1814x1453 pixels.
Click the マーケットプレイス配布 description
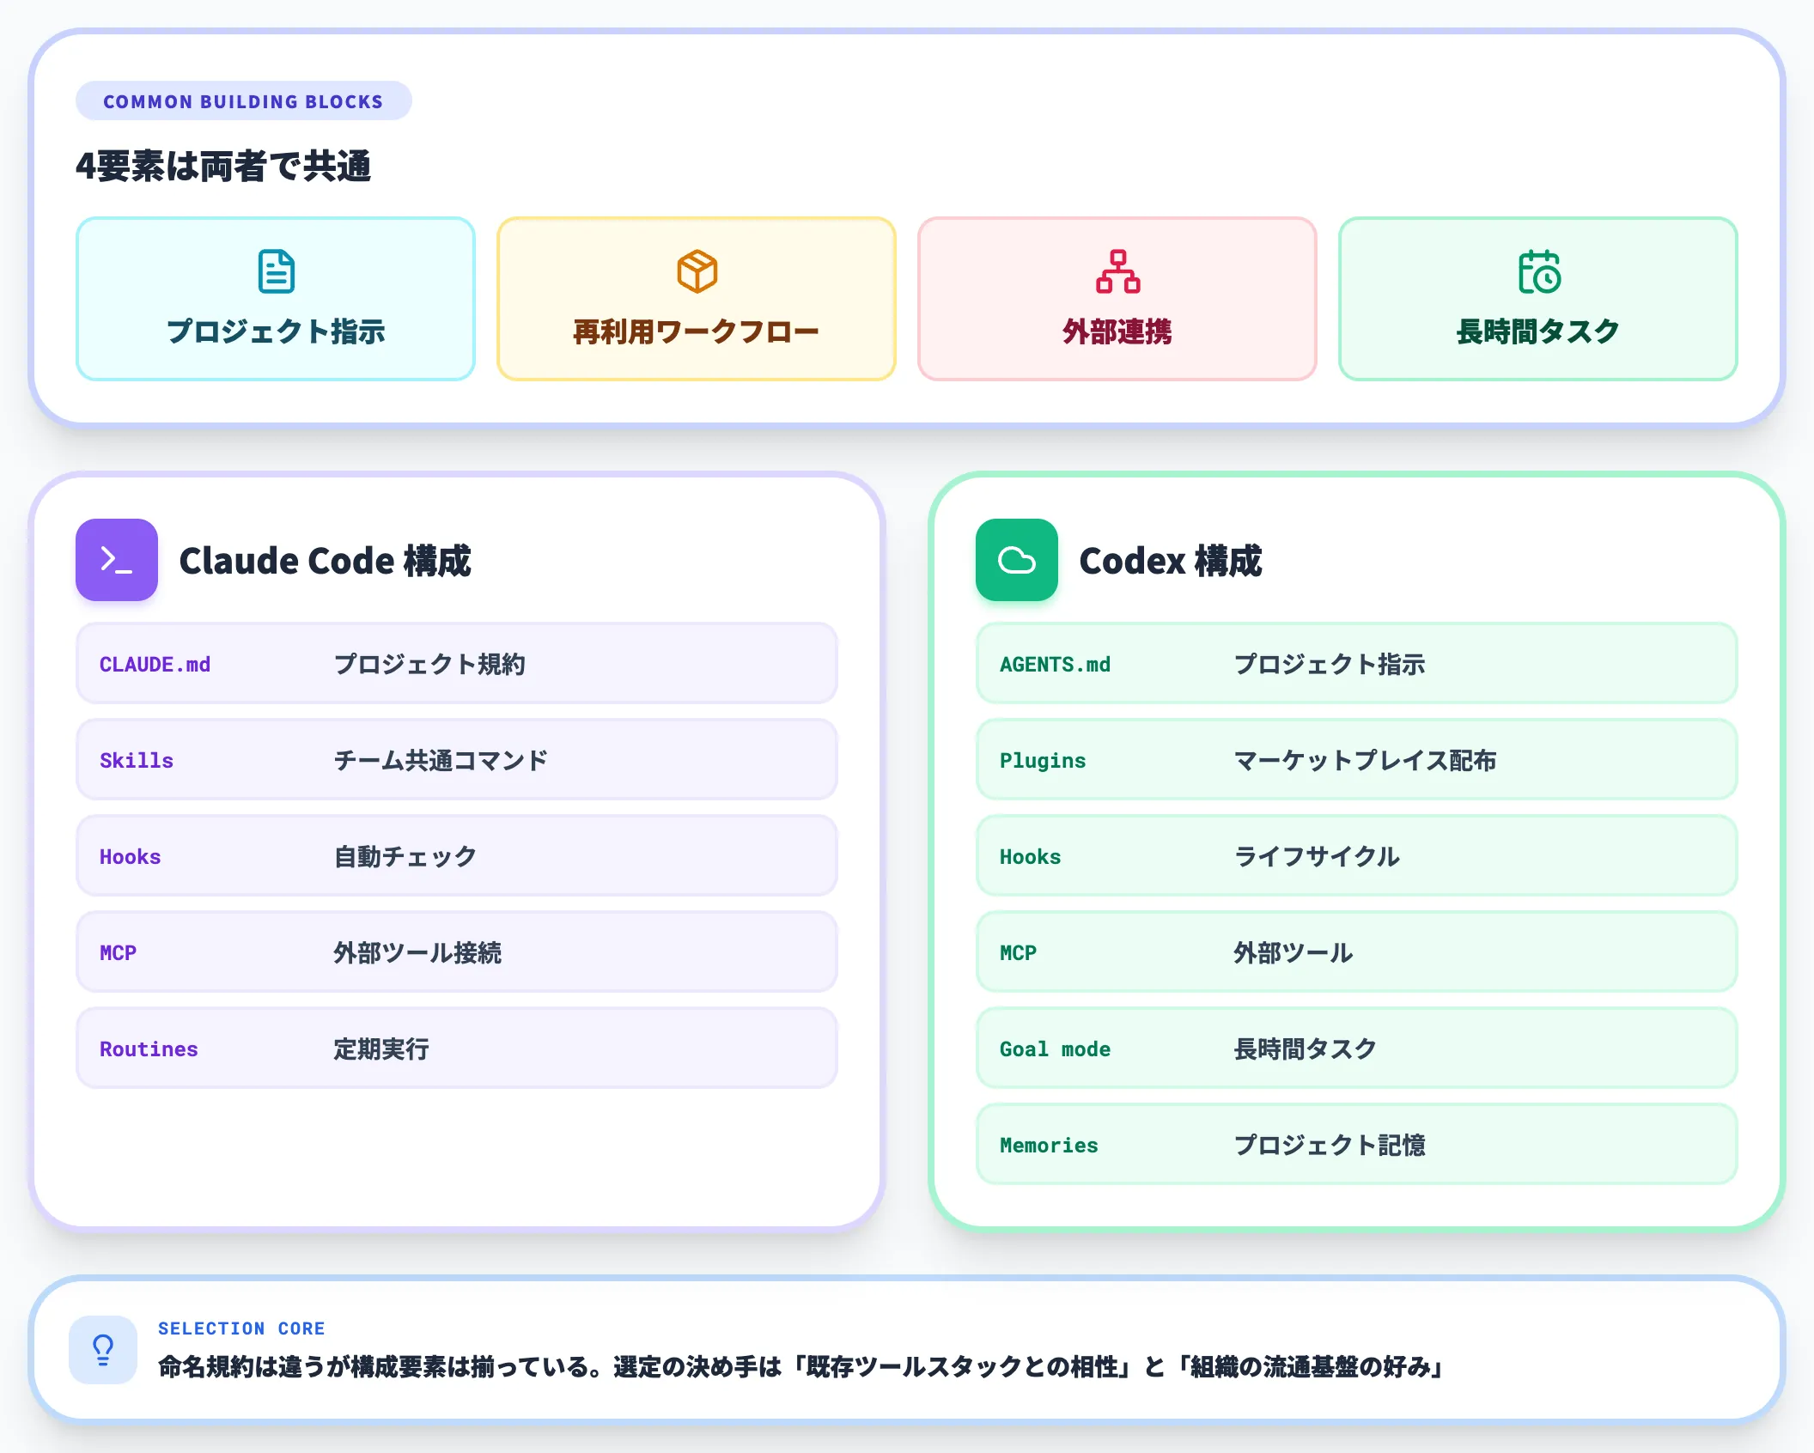pyautogui.click(x=1365, y=761)
